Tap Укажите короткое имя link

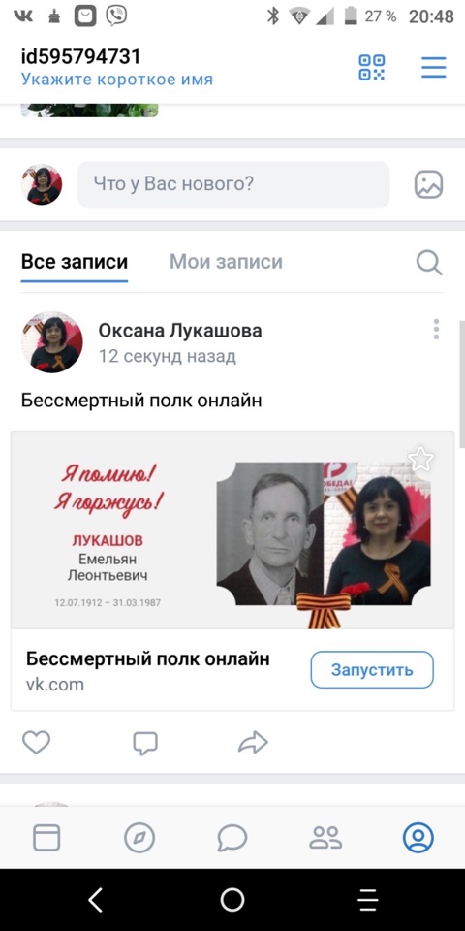coord(117,80)
